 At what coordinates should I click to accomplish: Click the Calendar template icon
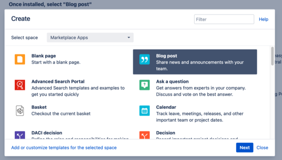(x=144, y=111)
